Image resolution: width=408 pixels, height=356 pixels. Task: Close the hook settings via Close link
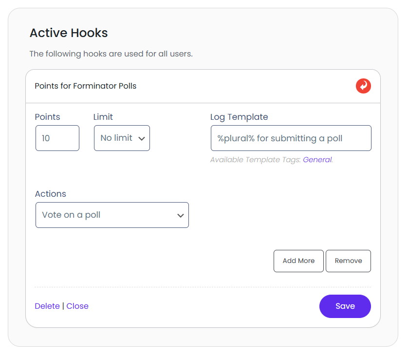(77, 306)
